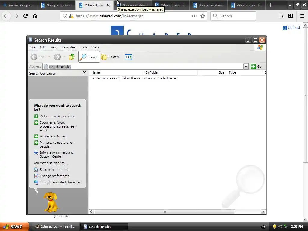Sort by Size column header
The width and height of the screenshot is (308, 231).
coord(211,72)
